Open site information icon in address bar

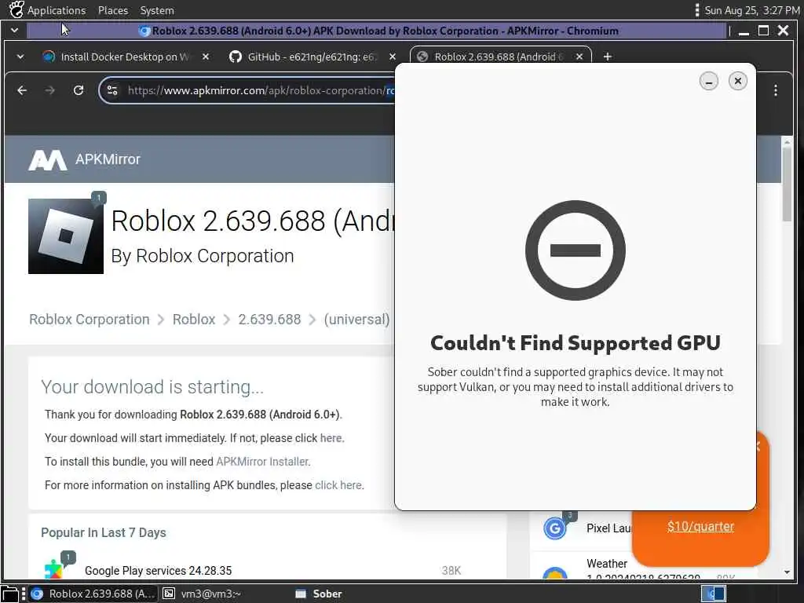click(112, 91)
